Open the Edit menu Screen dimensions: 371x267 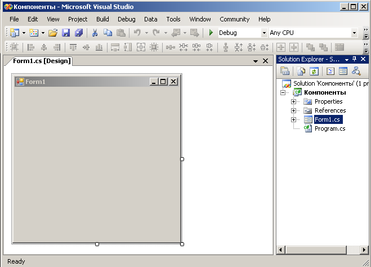click(x=33, y=19)
